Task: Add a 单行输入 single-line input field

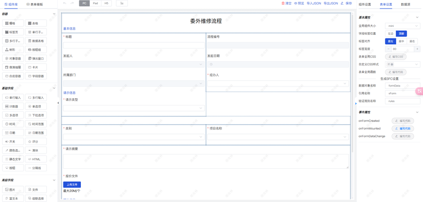Action: (x=13, y=98)
